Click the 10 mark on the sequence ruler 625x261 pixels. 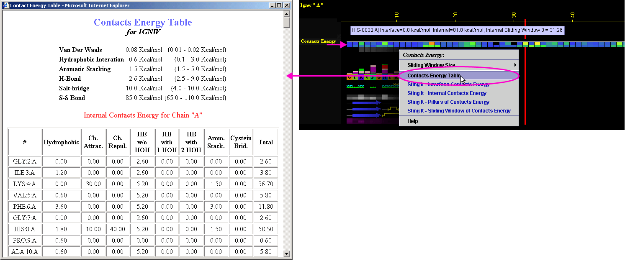(396, 16)
